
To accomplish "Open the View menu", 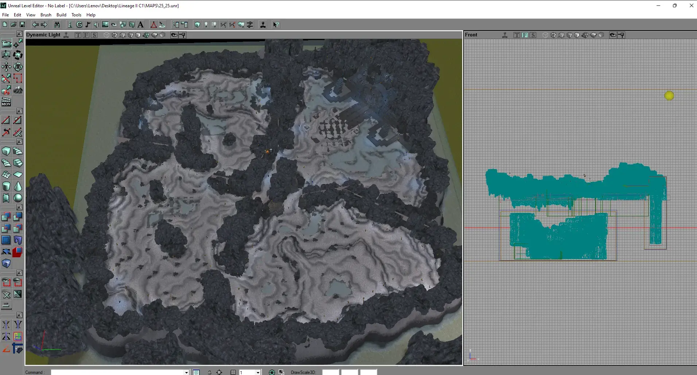I will tap(31, 15).
